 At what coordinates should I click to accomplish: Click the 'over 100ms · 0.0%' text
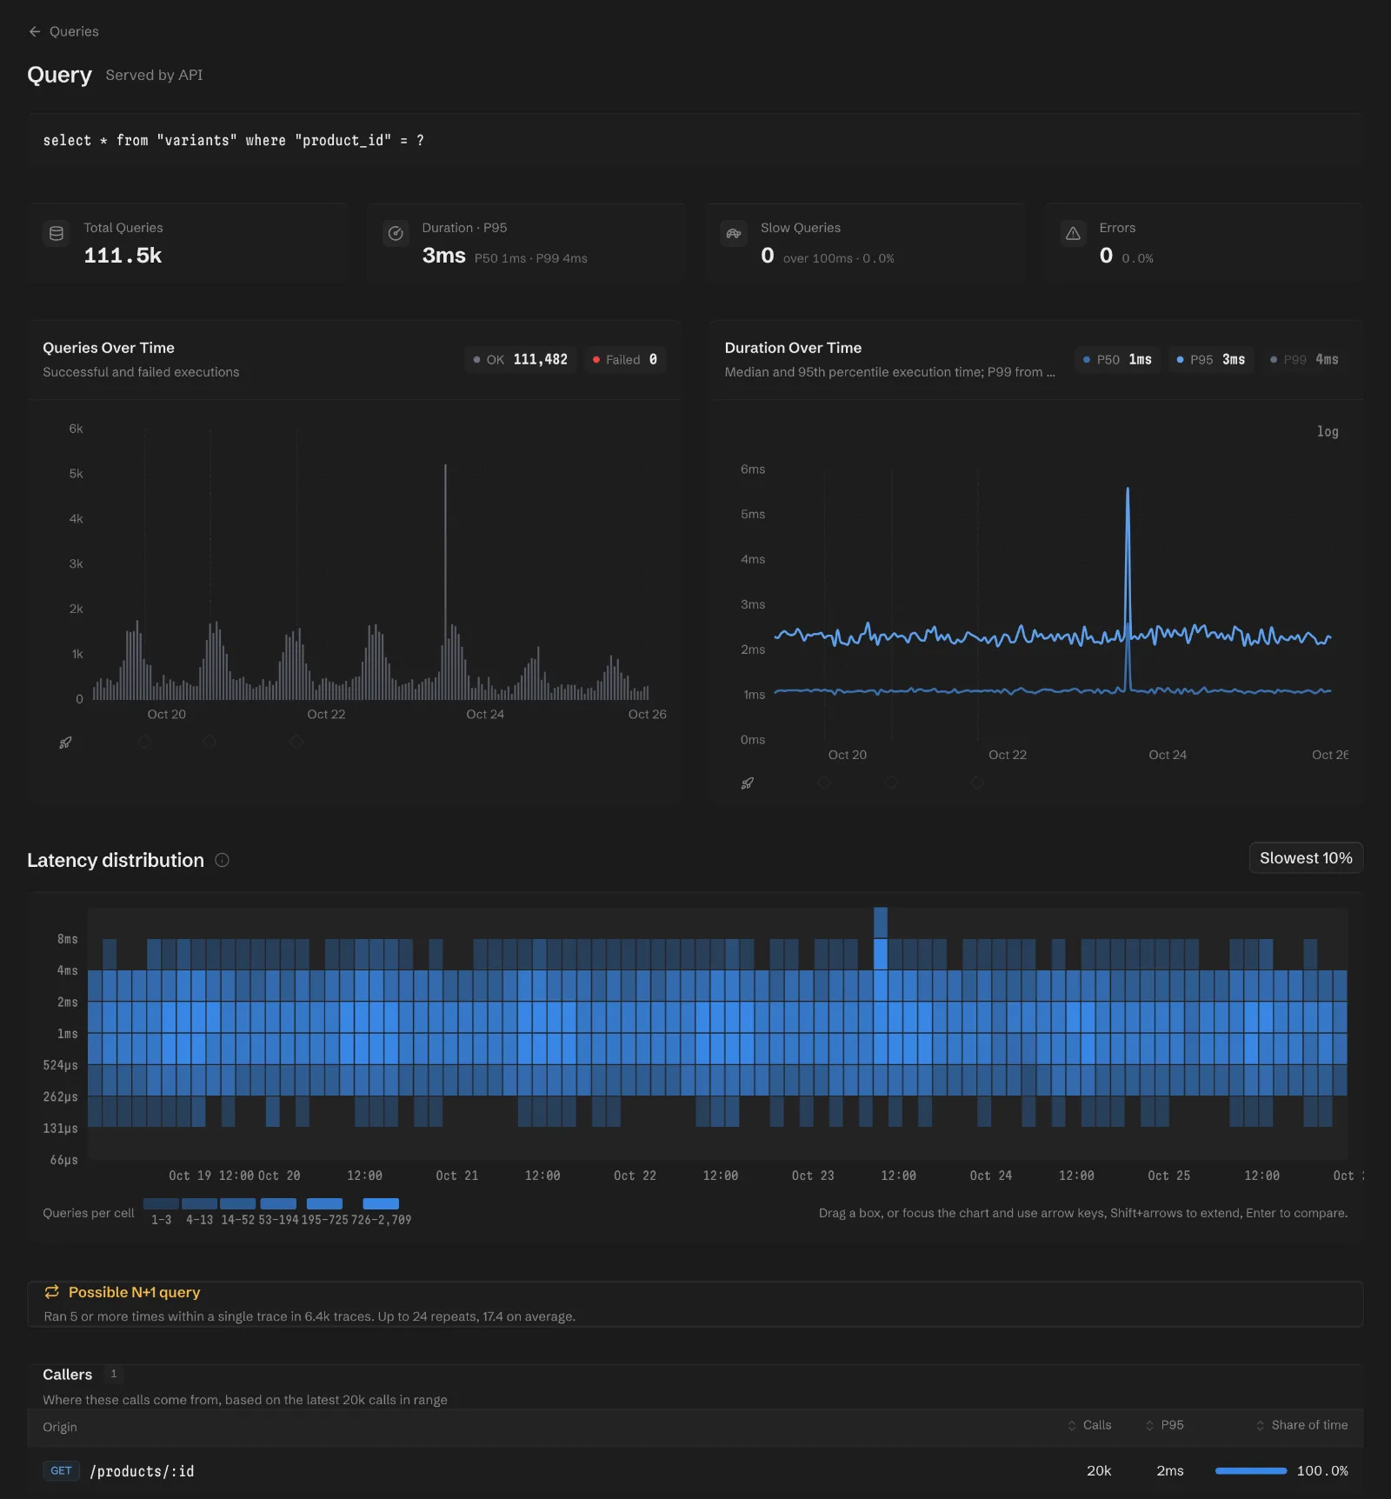(838, 258)
